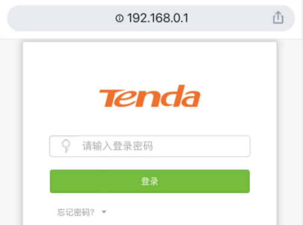
Task: Open the 忘记密码? link
Action: [x=76, y=212]
